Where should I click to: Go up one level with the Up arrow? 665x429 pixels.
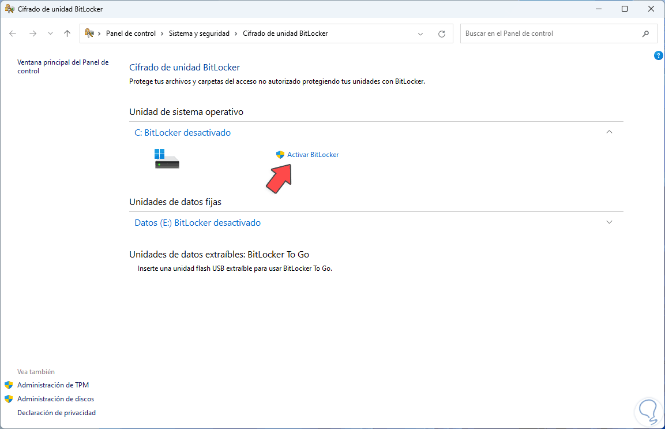coord(67,33)
